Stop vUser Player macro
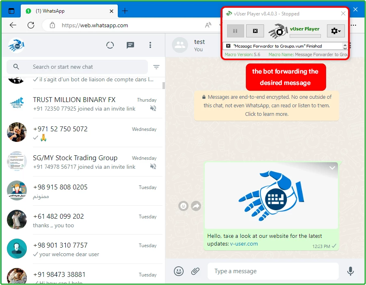The height and width of the screenshot is (285, 366). click(x=255, y=31)
